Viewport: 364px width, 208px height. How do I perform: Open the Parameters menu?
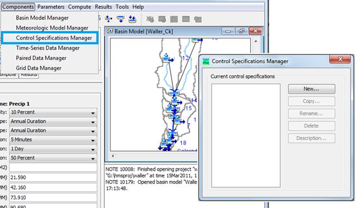pos(51,7)
